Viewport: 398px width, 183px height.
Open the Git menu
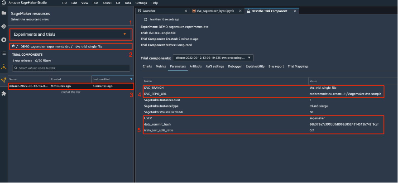click(x=118, y=3)
